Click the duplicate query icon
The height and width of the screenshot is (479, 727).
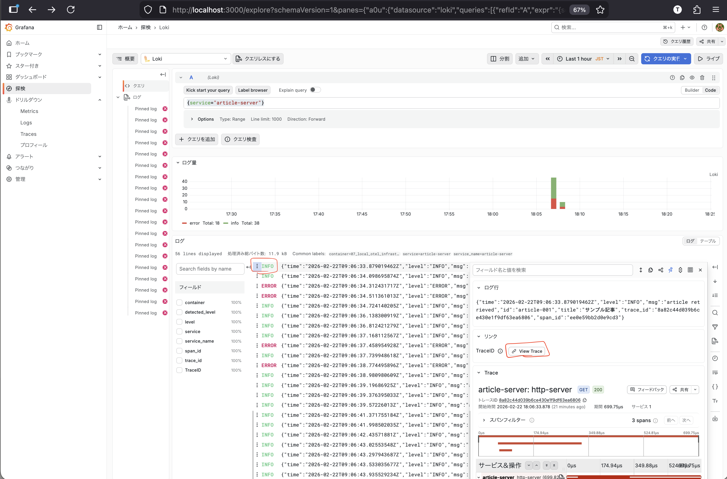pyautogui.click(x=682, y=78)
